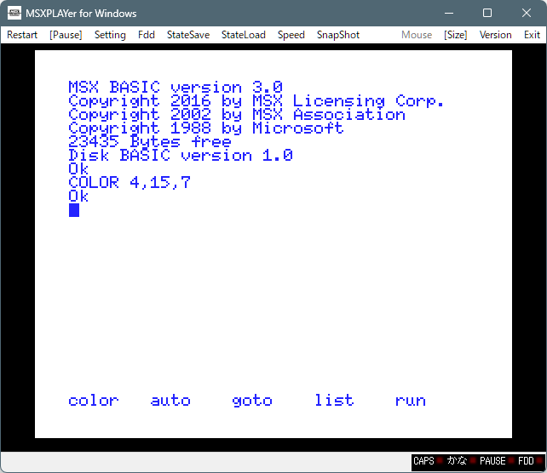Open the Setting menu

pos(110,35)
